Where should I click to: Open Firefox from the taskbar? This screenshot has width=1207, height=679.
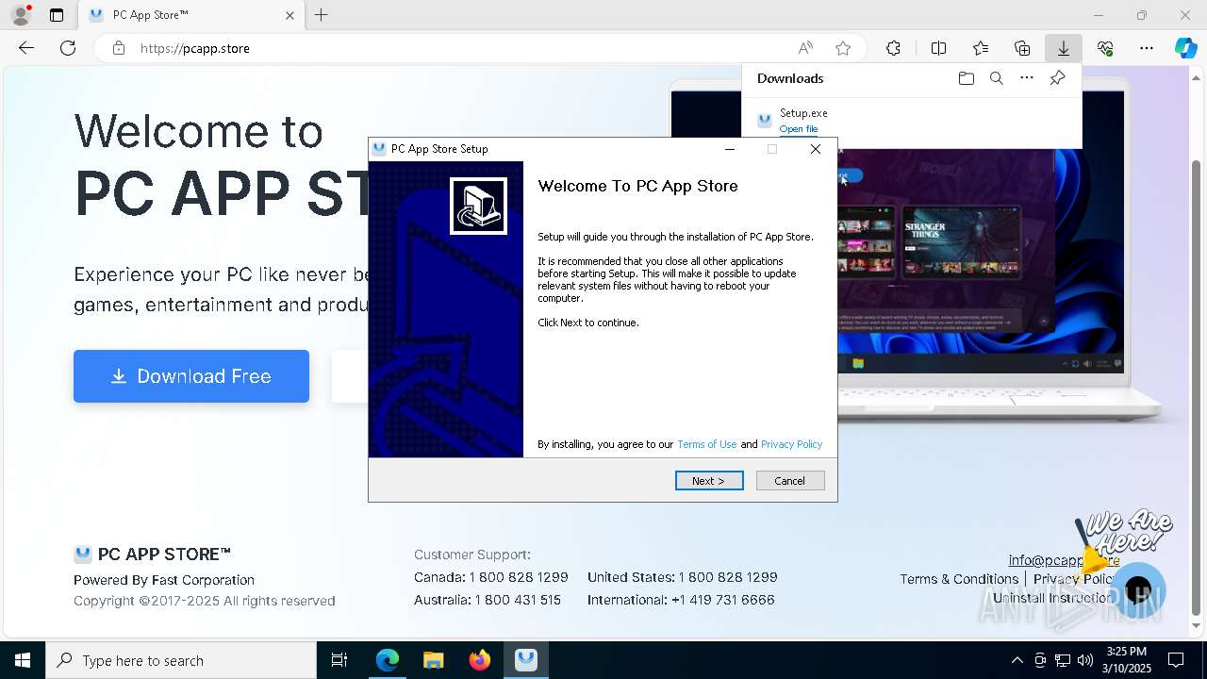pyautogui.click(x=480, y=660)
